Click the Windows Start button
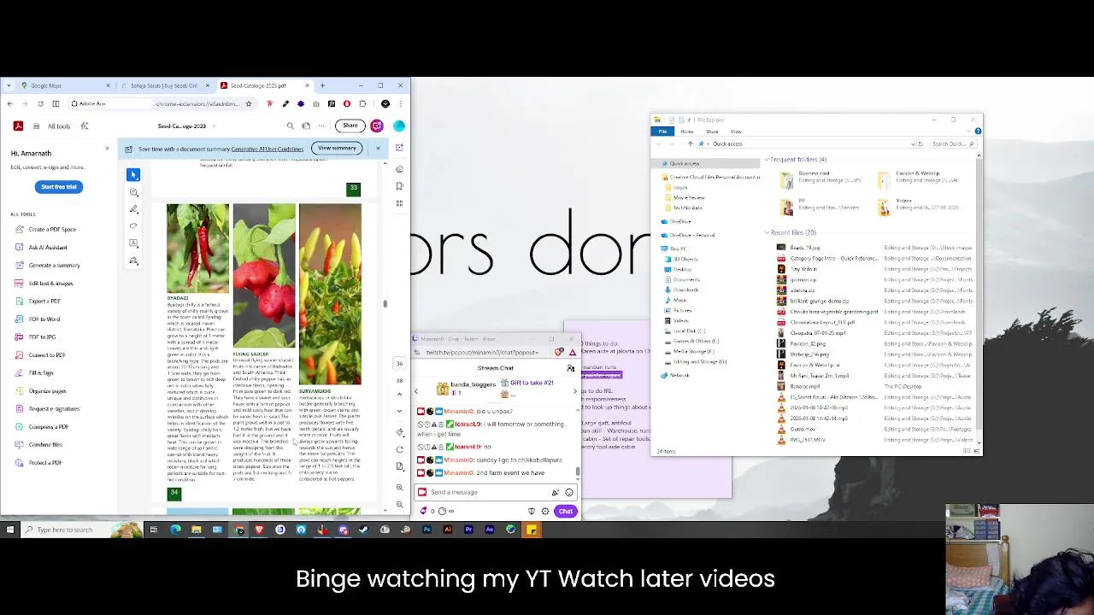 coord(10,530)
